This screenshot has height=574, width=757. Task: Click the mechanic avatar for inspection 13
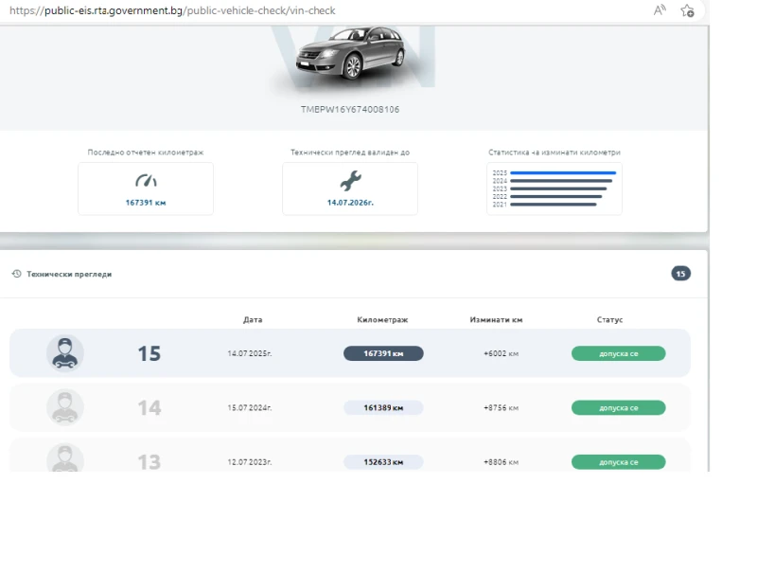(x=64, y=459)
